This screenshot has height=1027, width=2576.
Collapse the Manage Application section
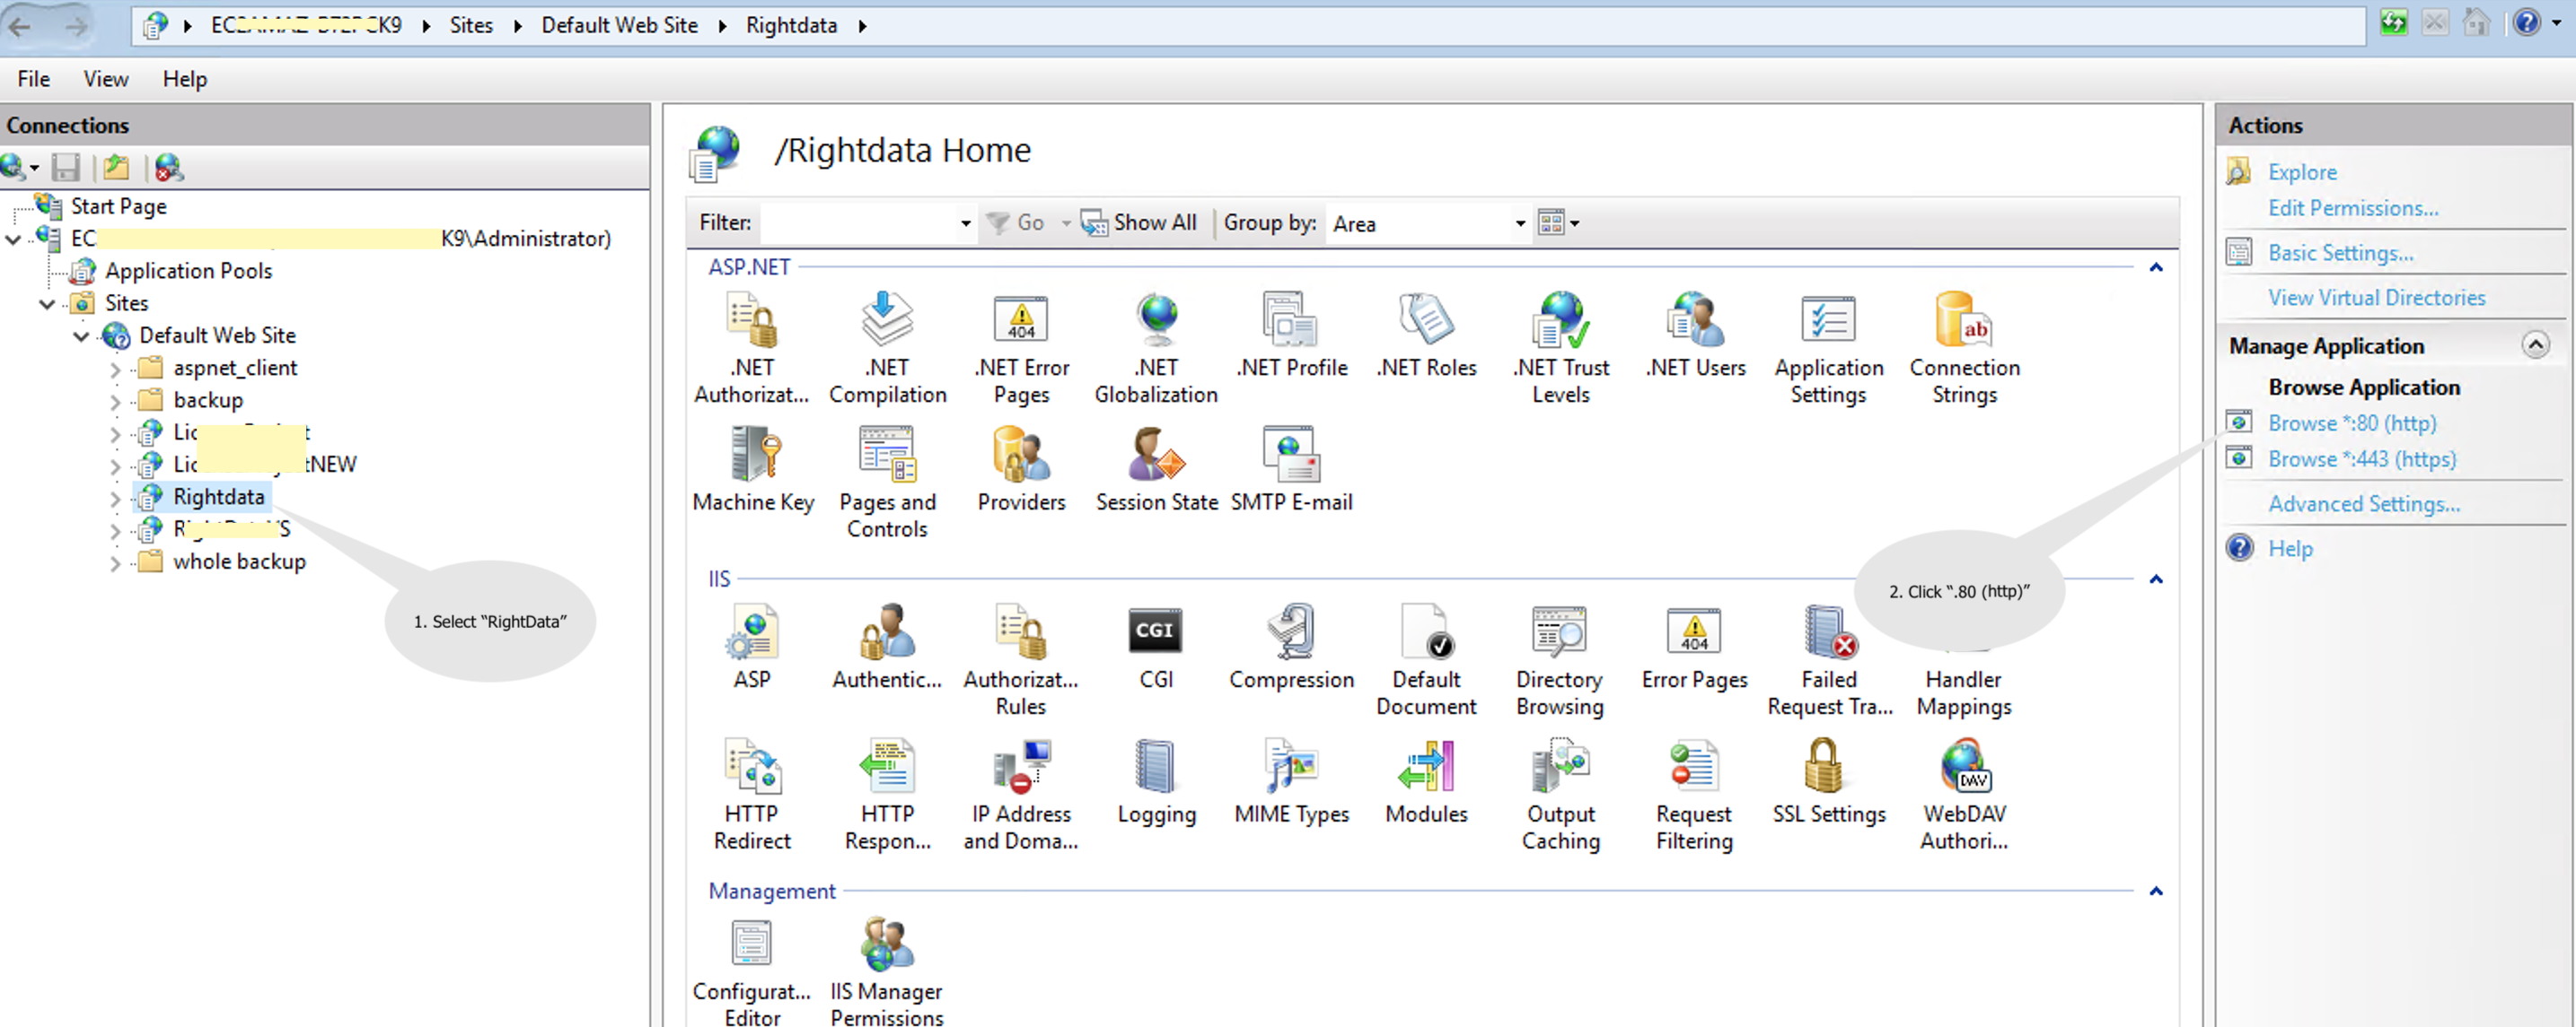[x=2535, y=344]
